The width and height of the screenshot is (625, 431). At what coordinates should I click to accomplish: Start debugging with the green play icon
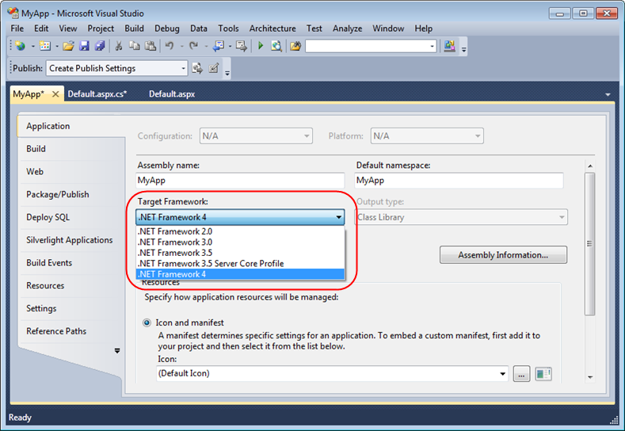click(261, 46)
